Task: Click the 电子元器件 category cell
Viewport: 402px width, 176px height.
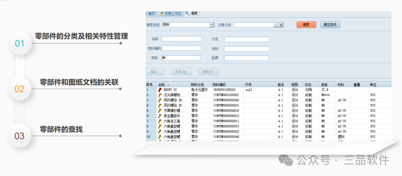Action: (199, 90)
